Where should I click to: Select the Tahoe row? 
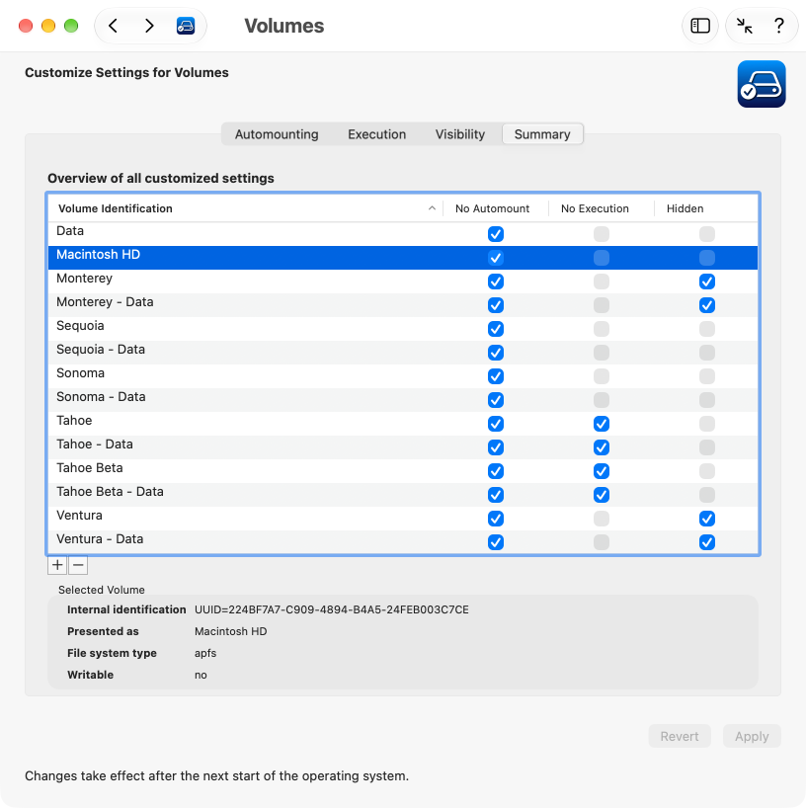coord(403,424)
